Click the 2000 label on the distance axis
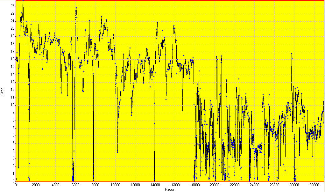The width and height of the screenshot is (325, 192). [x=36, y=185]
